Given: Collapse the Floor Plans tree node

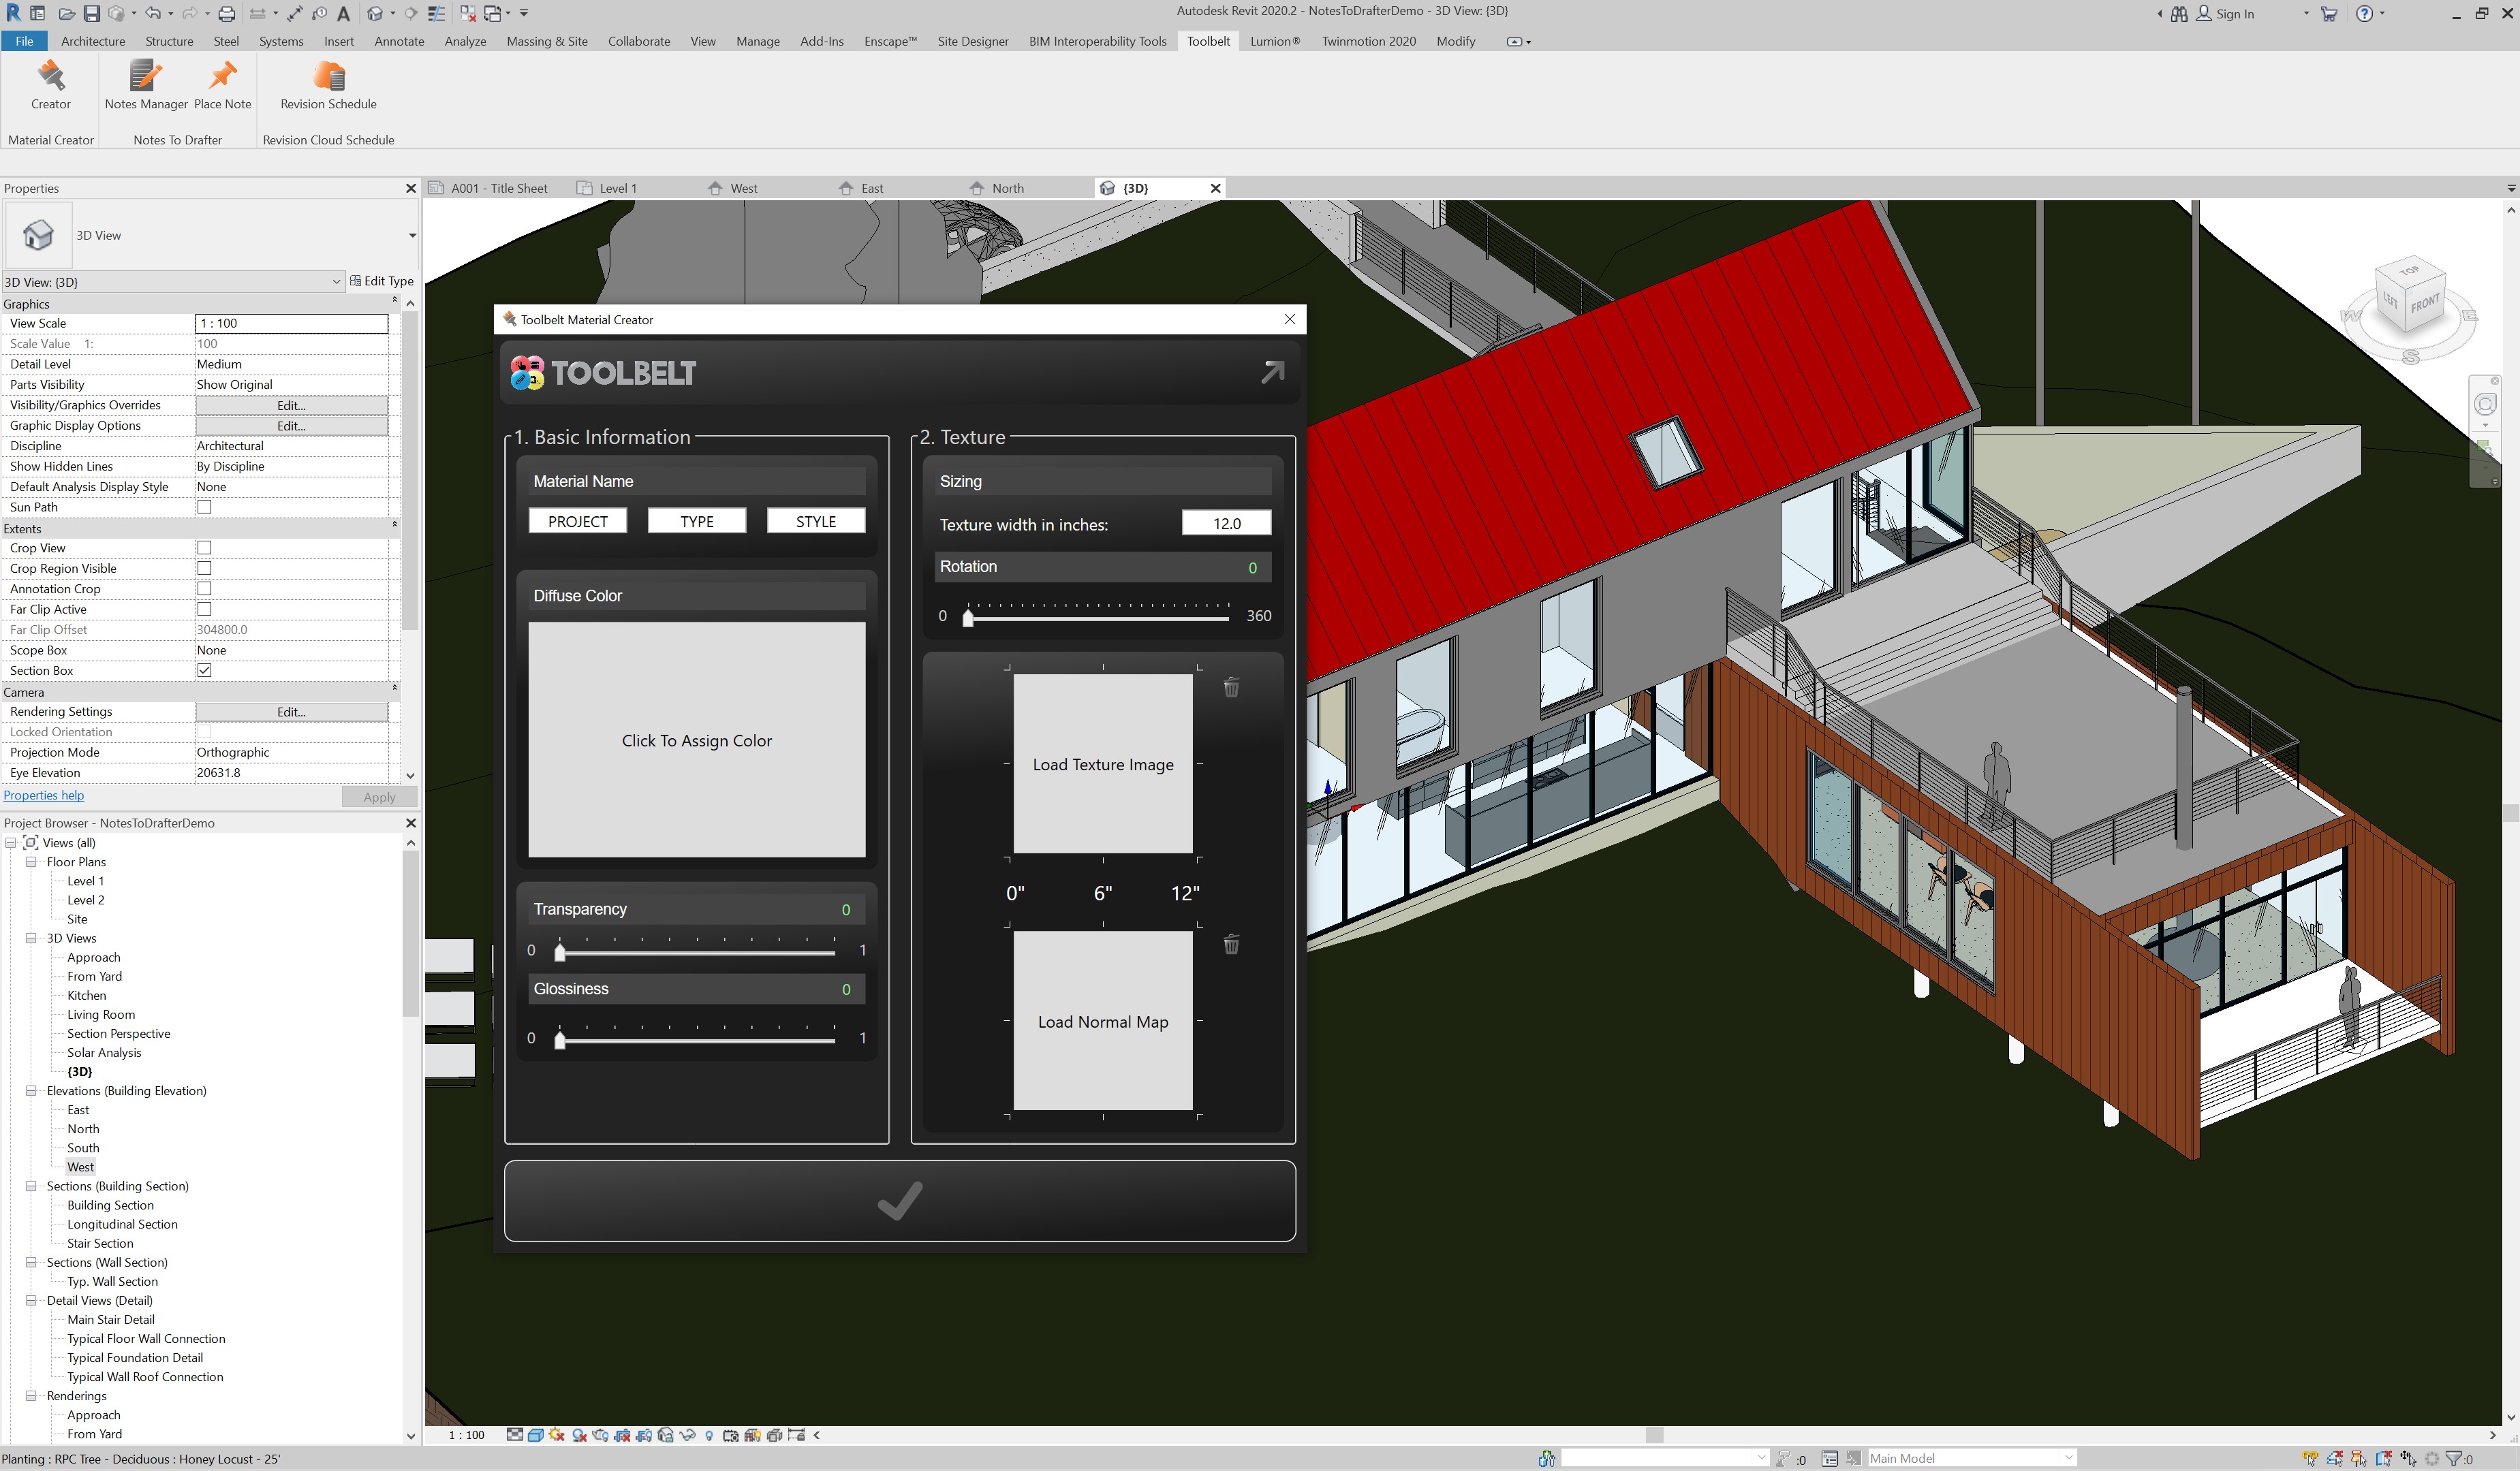Looking at the screenshot, I should pyautogui.click(x=31, y=861).
